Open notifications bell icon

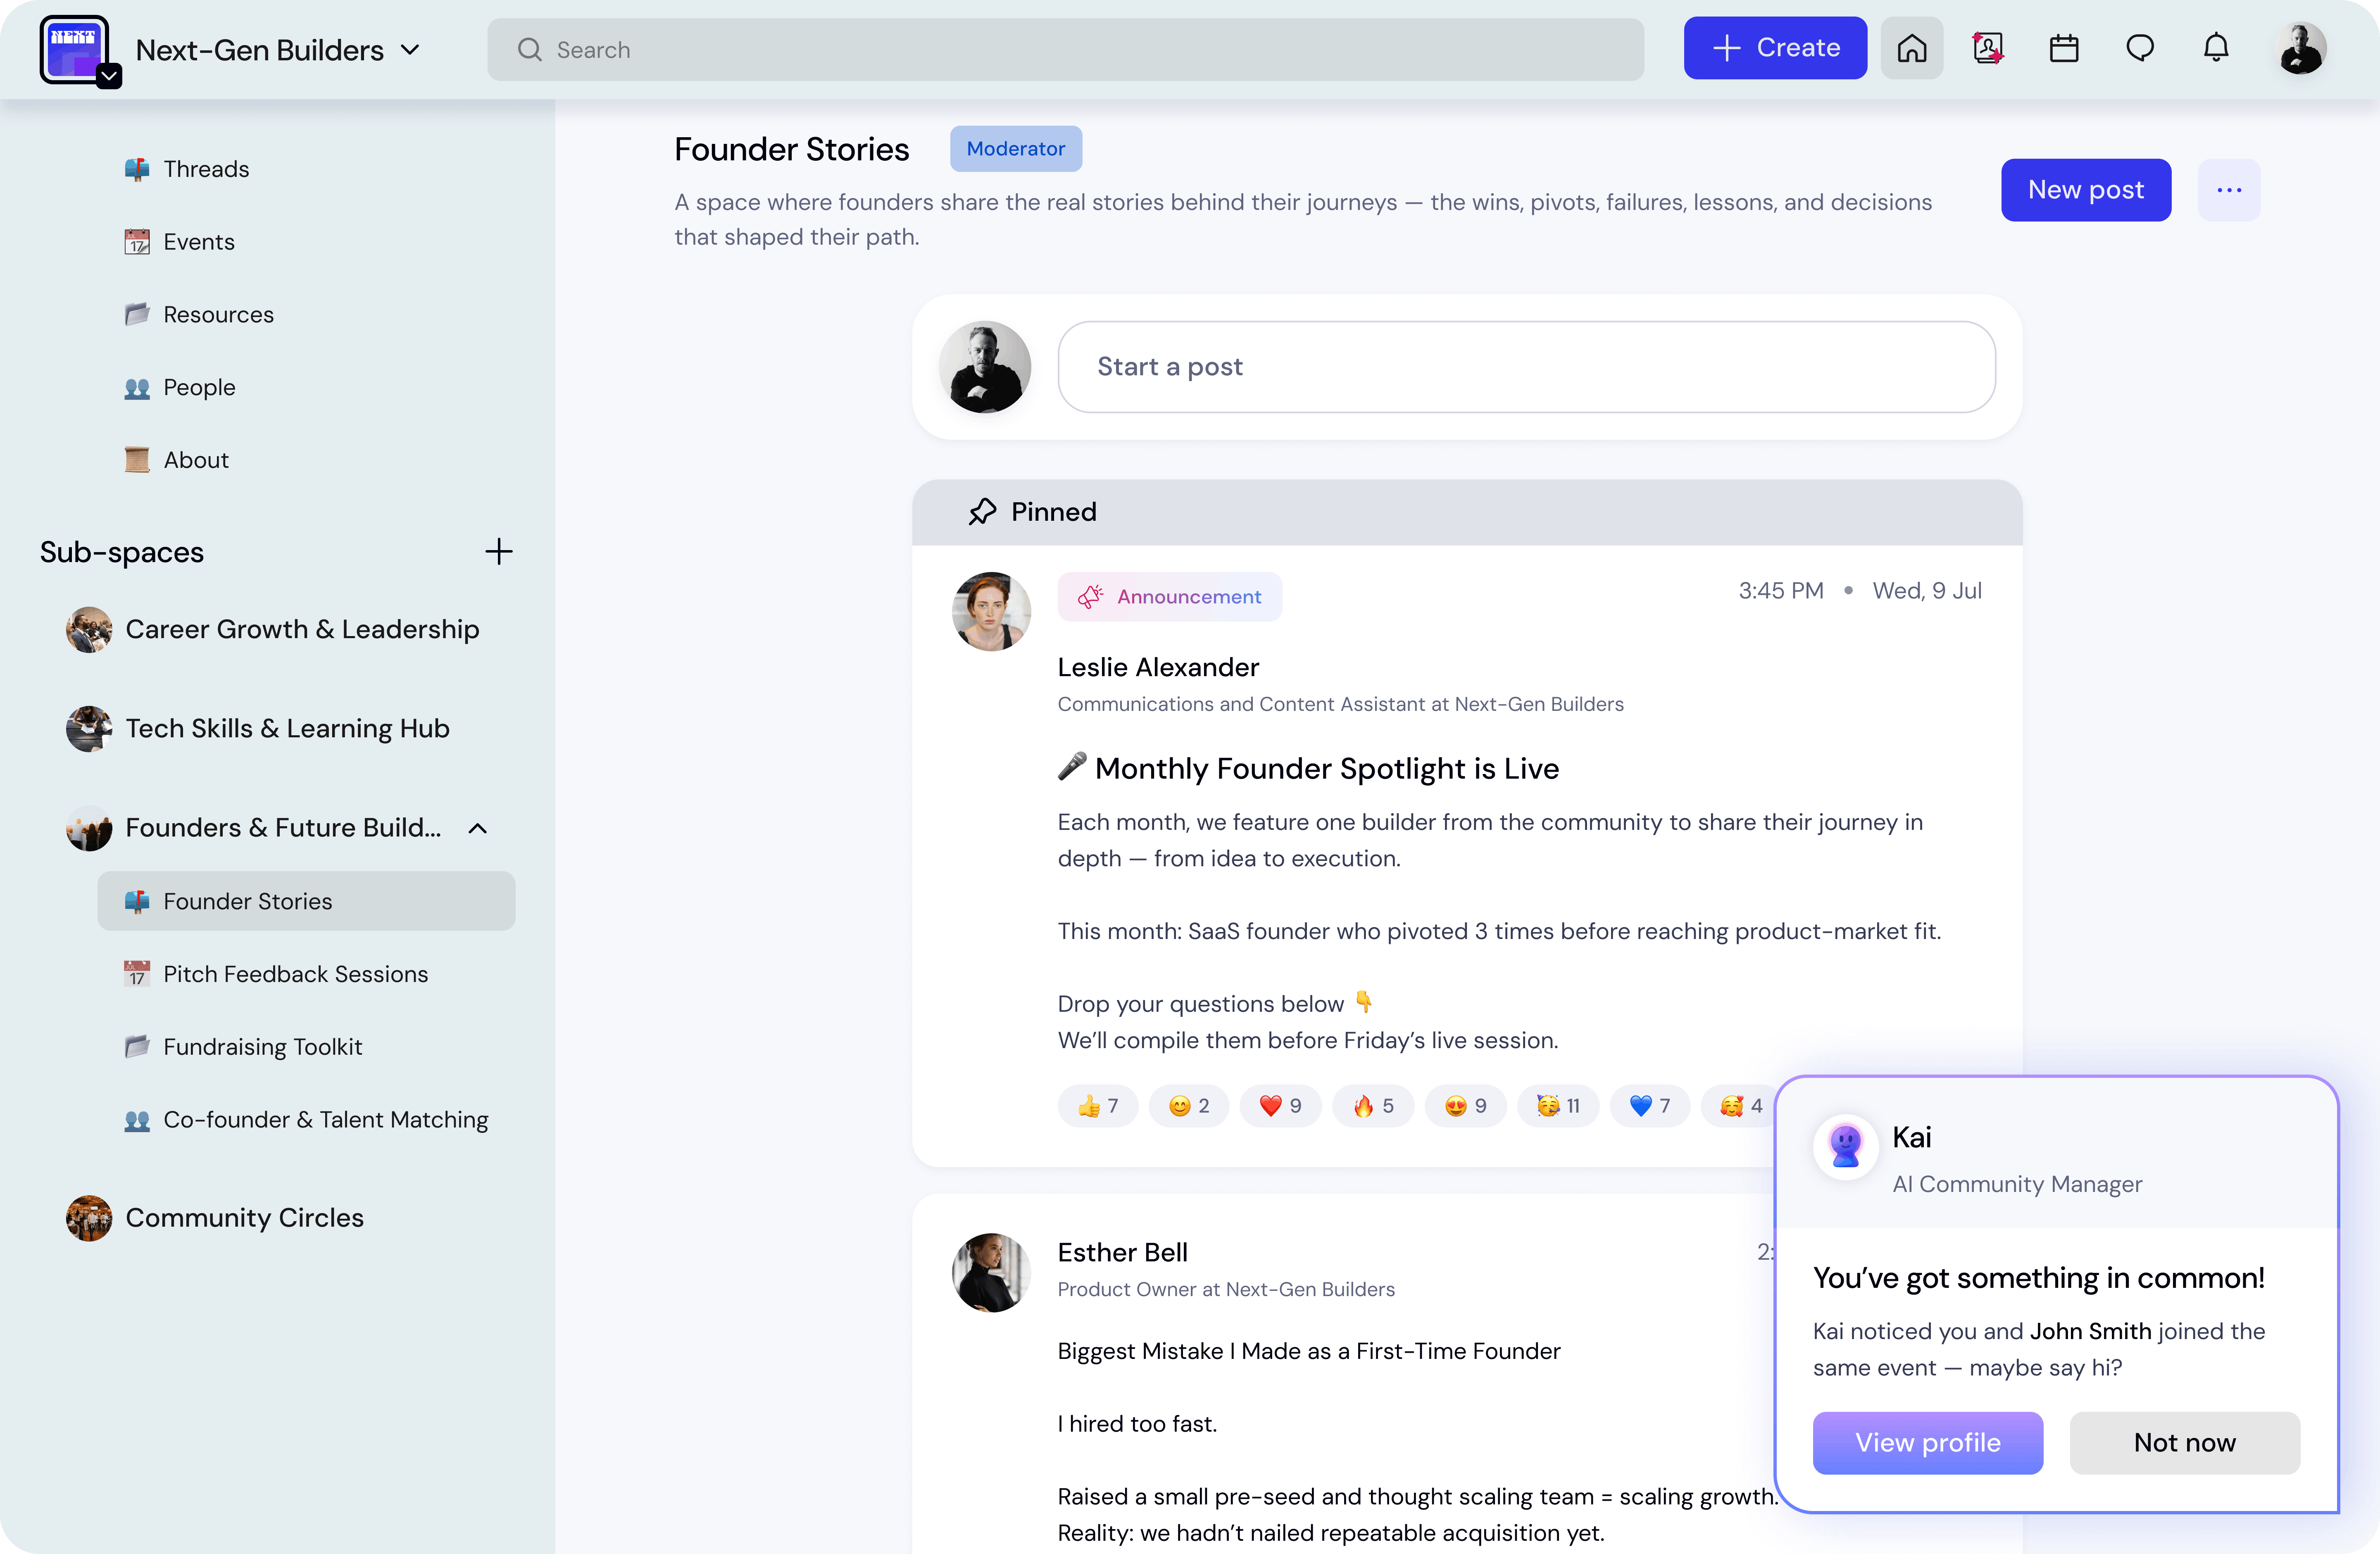tap(2216, 48)
